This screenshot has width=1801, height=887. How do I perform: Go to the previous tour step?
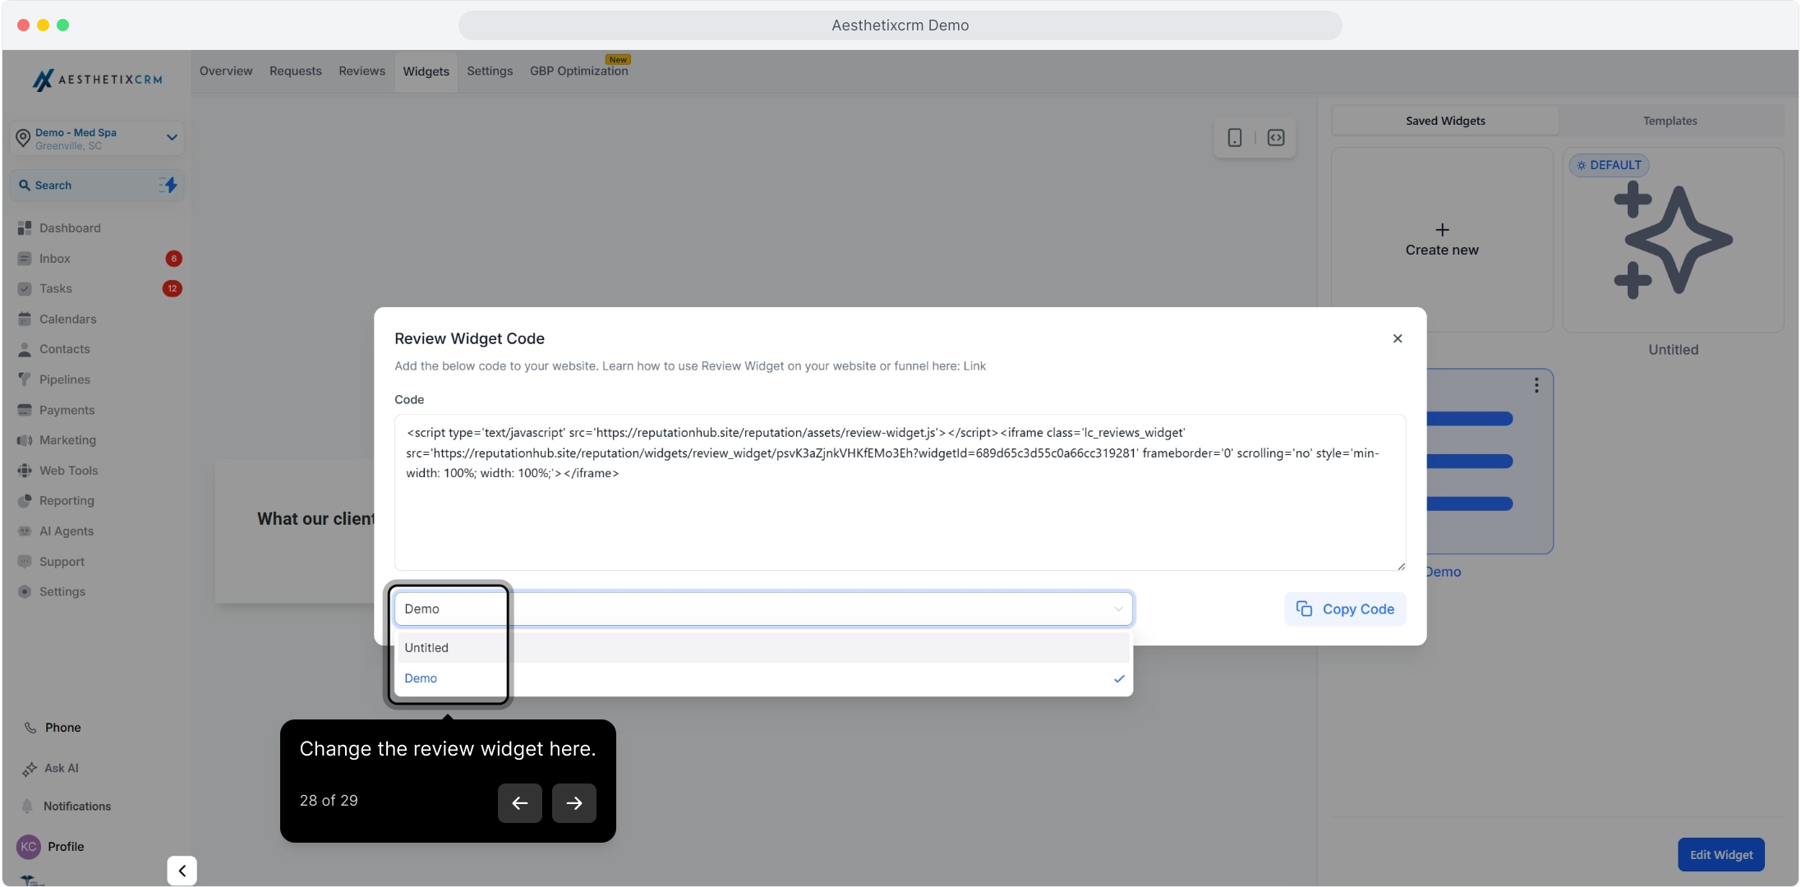[x=520, y=803]
